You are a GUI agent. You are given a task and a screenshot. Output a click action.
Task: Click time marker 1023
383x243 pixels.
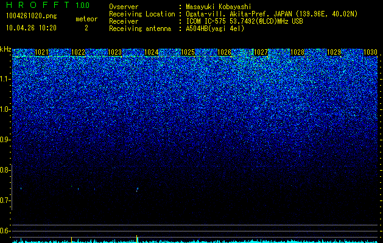tap(115, 52)
